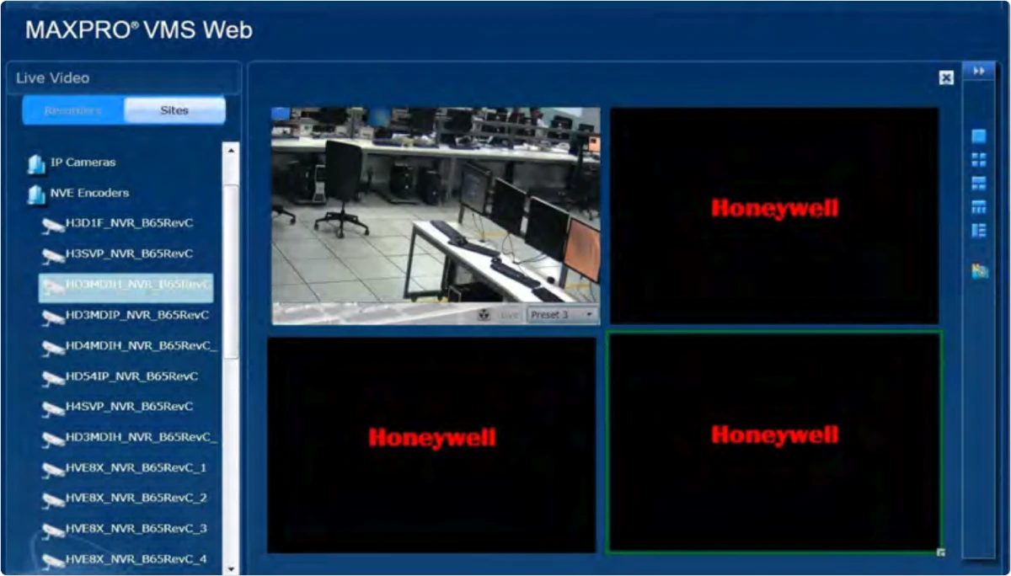1011x576 pixels.
Task: Click the scroll-up arrow of camera list
Action: pyautogui.click(x=230, y=150)
